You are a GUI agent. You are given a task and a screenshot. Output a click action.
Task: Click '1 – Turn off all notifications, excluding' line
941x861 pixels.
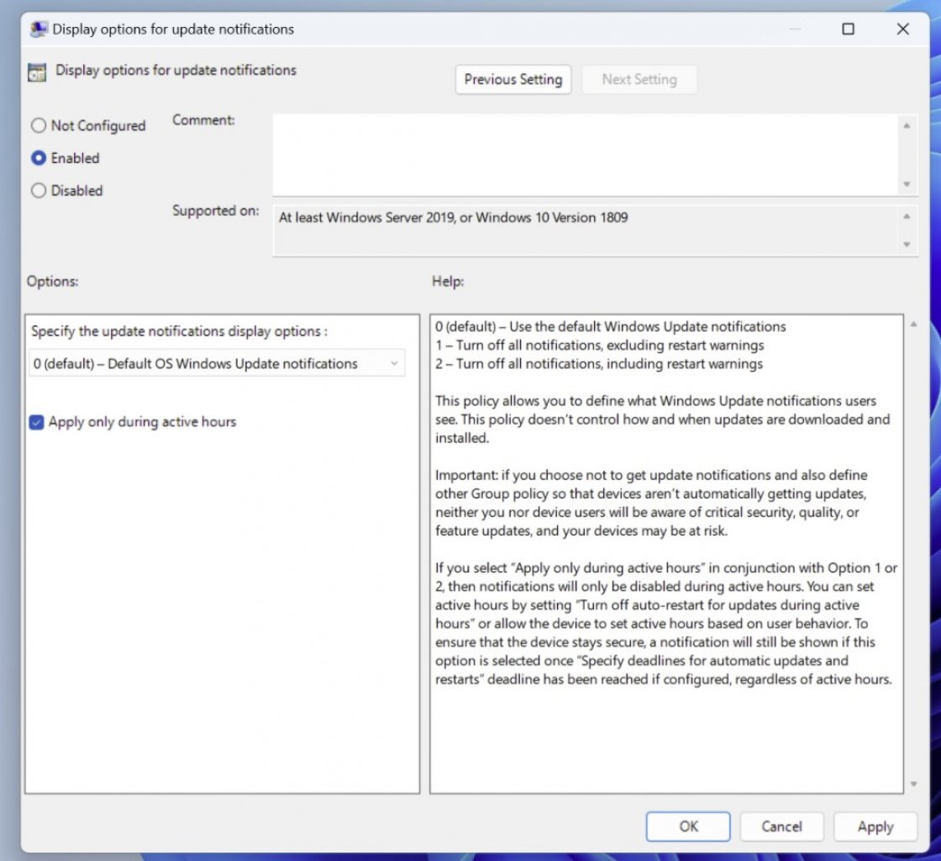(600, 346)
